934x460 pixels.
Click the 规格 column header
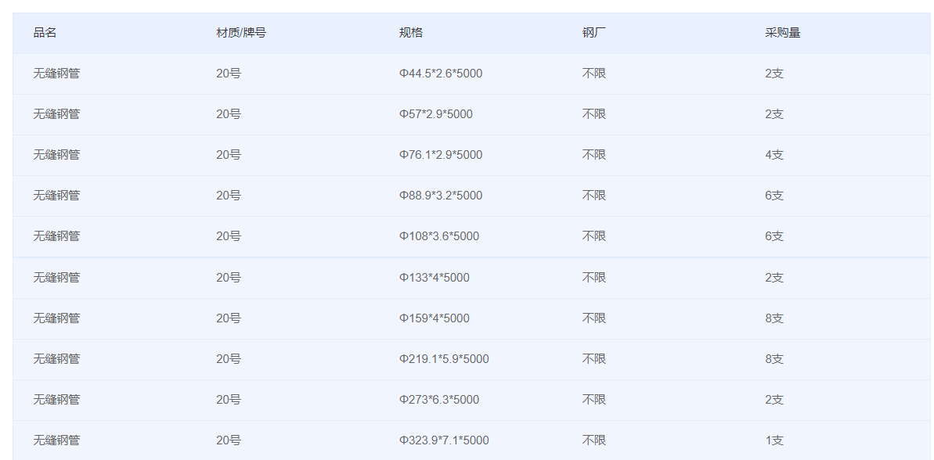point(410,33)
